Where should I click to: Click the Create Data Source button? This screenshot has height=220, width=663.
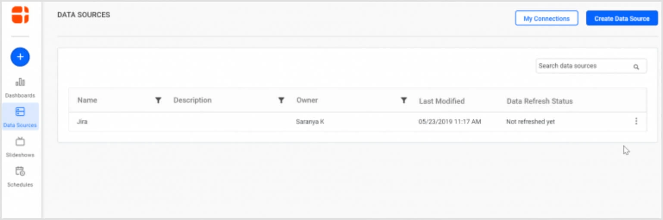tap(622, 19)
